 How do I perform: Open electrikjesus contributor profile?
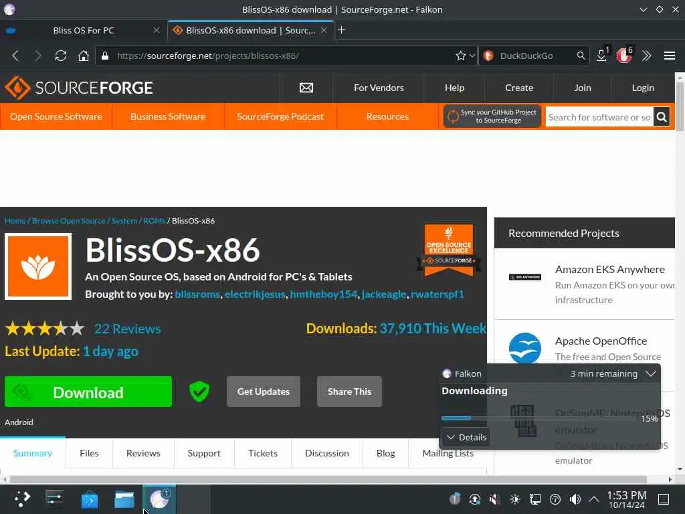tap(255, 294)
